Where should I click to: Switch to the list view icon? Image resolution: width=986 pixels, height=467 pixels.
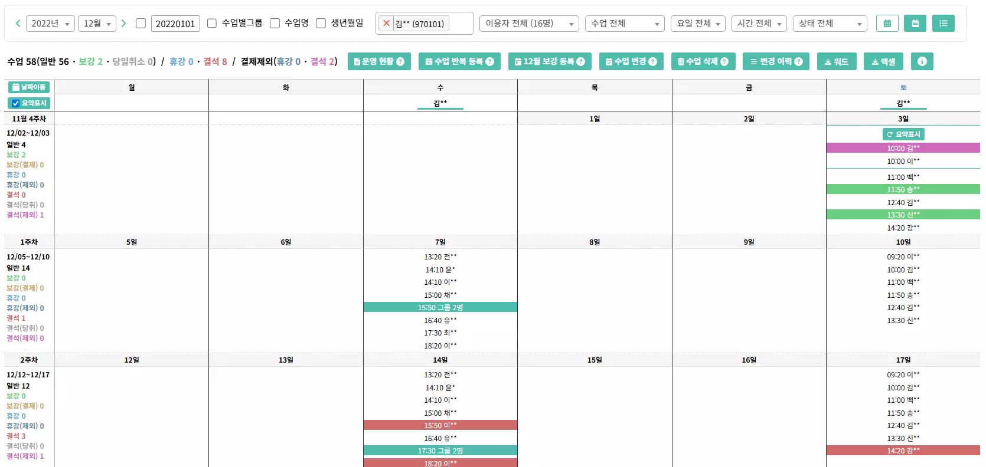pos(943,24)
